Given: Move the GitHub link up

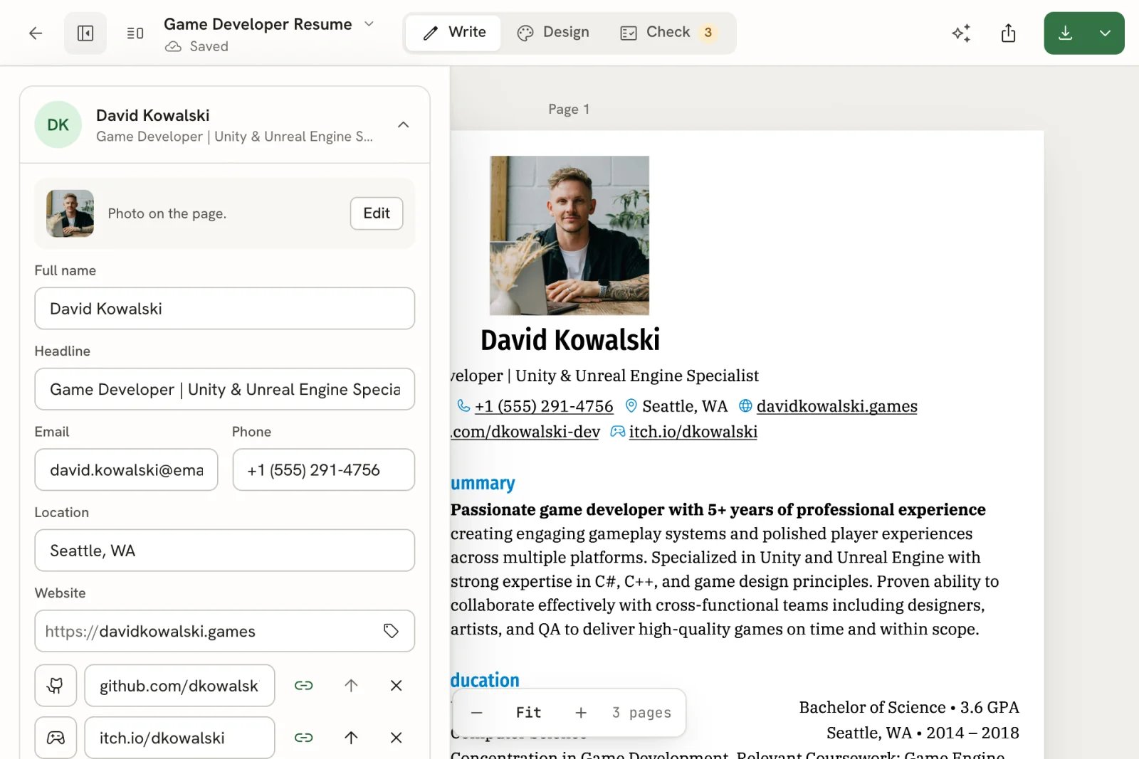Looking at the screenshot, I should (351, 685).
